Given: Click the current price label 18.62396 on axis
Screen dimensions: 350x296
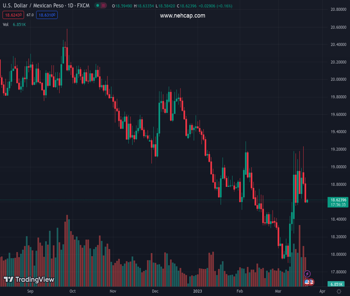Looking at the screenshot, I should (338, 200).
